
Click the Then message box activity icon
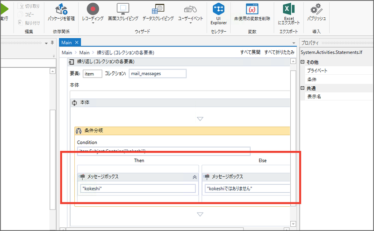pos(82,177)
